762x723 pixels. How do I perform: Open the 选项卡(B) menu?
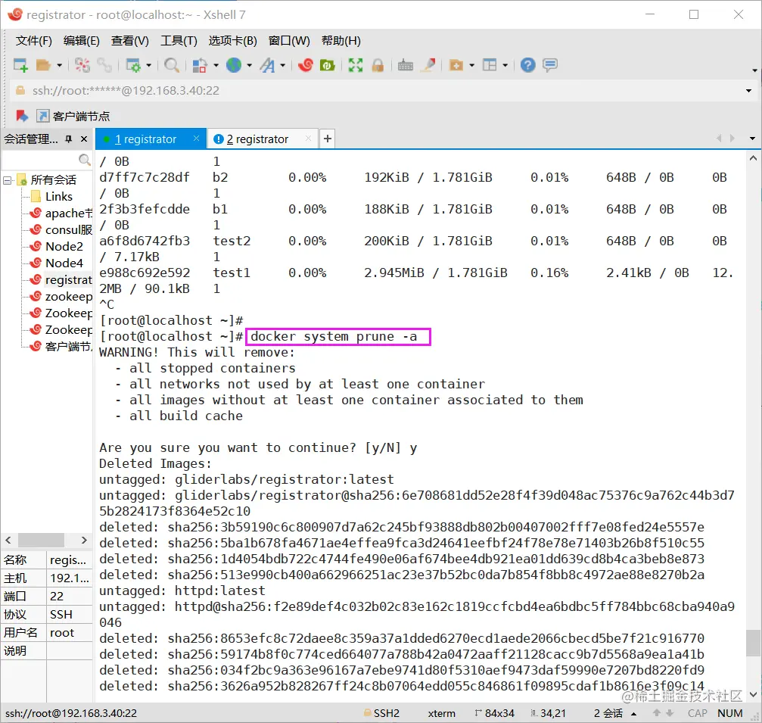click(233, 40)
